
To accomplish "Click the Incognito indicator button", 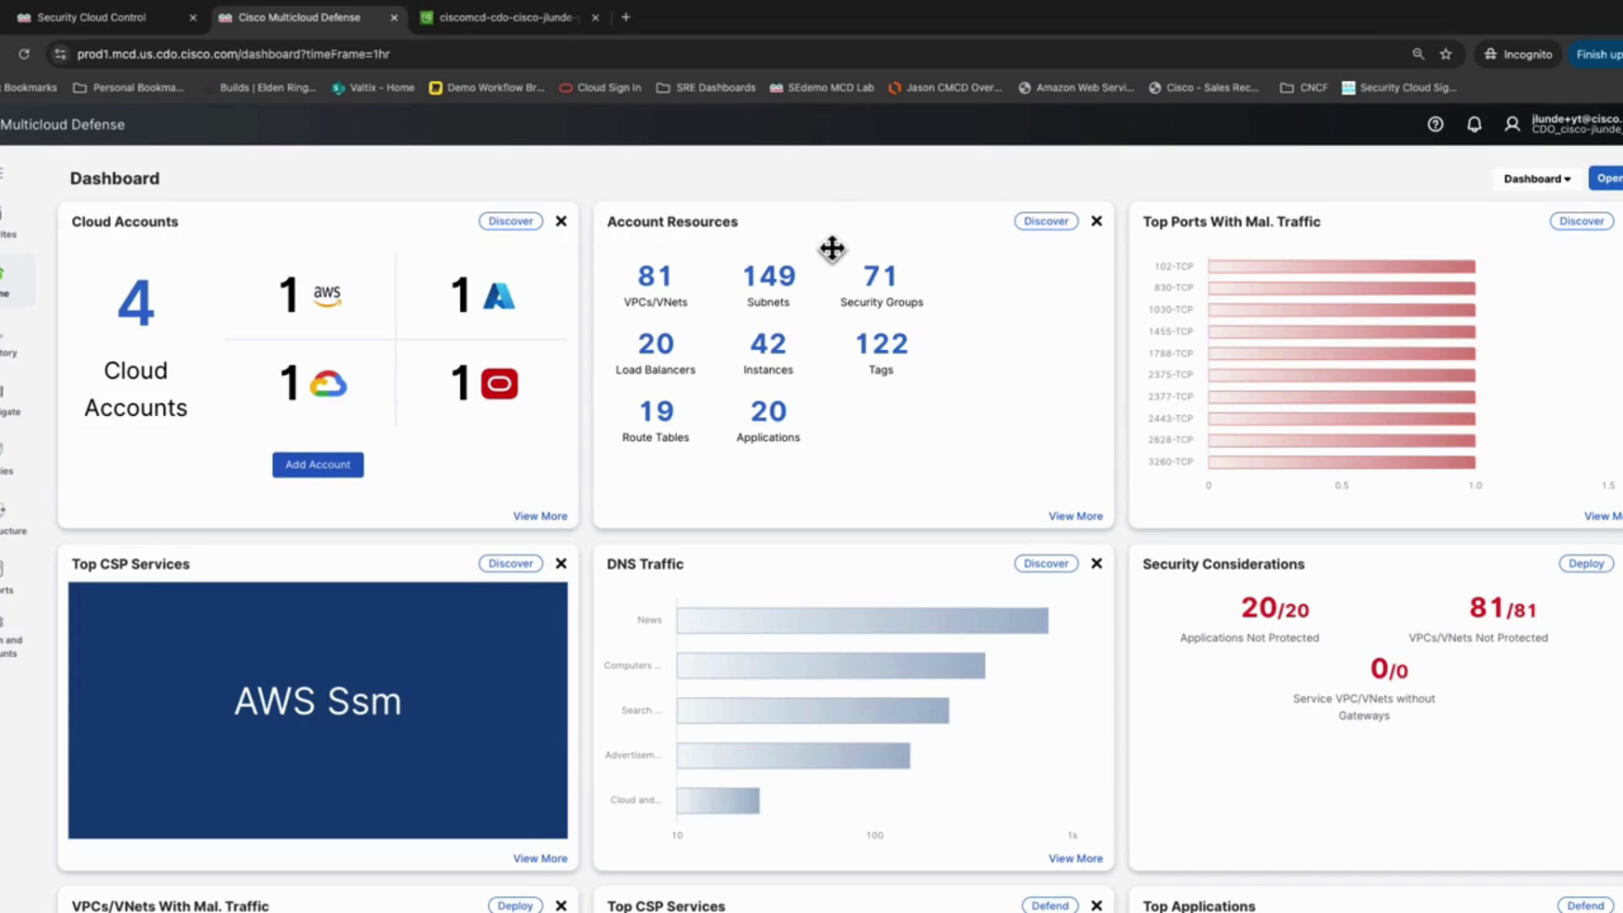I will point(1519,54).
